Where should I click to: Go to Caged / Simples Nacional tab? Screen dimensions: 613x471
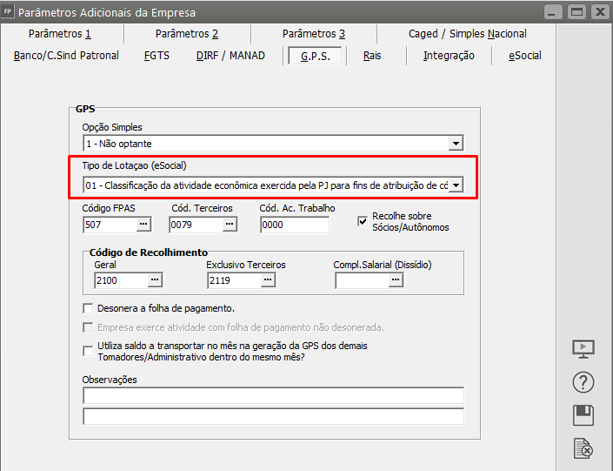point(467,34)
